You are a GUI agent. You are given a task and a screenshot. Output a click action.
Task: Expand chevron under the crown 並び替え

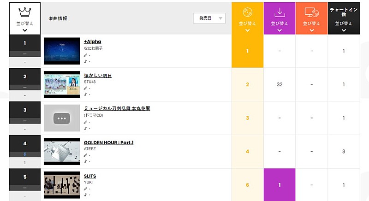point(24,30)
